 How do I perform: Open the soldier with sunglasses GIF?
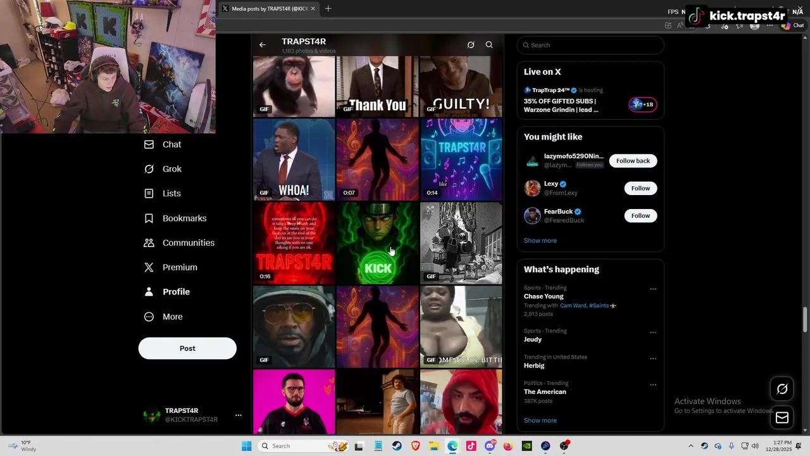coord(294,327)
